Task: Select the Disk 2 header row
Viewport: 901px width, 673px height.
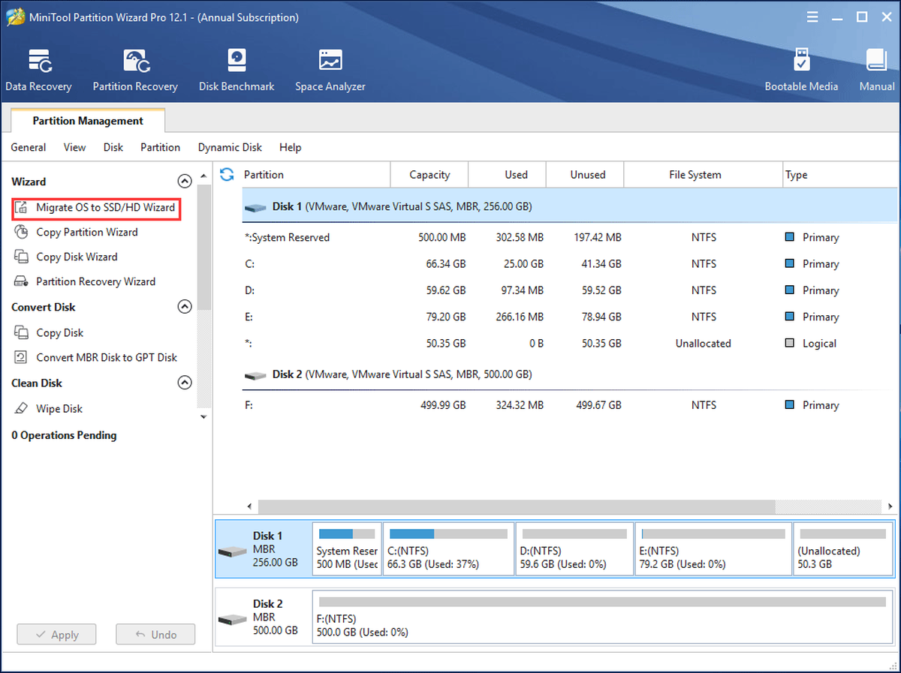Action: tap(569, 374)
